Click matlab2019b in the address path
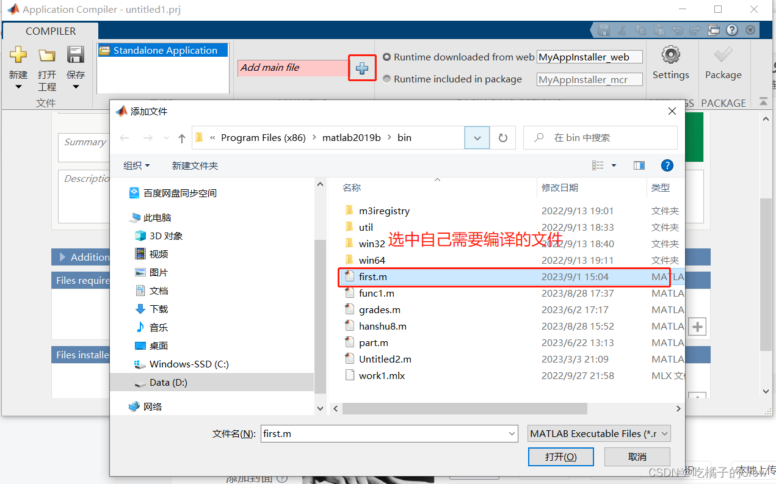Viewport: 776px width, 484px height. pos(352,138)
